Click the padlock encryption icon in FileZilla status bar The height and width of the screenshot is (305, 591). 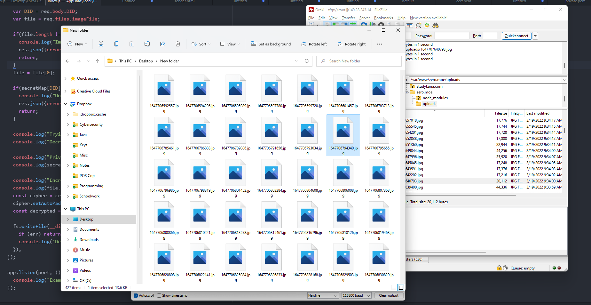(499, 268)
